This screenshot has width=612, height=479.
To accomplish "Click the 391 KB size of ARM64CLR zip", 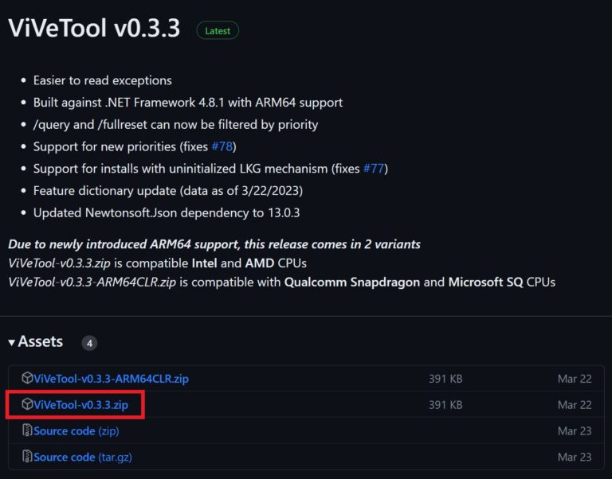I will 445,379.
